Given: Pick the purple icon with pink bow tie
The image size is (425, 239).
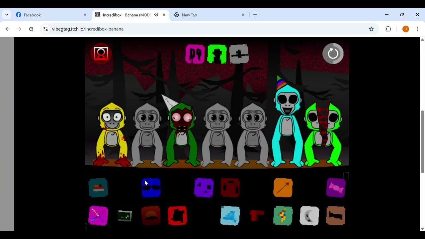Looking at the screenshot, I should 336,188.
